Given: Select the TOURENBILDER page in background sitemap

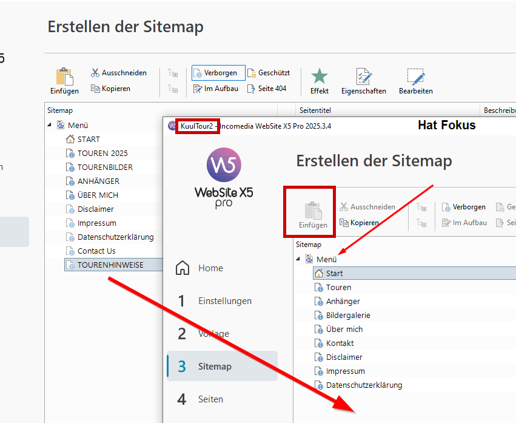Looking at the screenshot, I should 104,167.
